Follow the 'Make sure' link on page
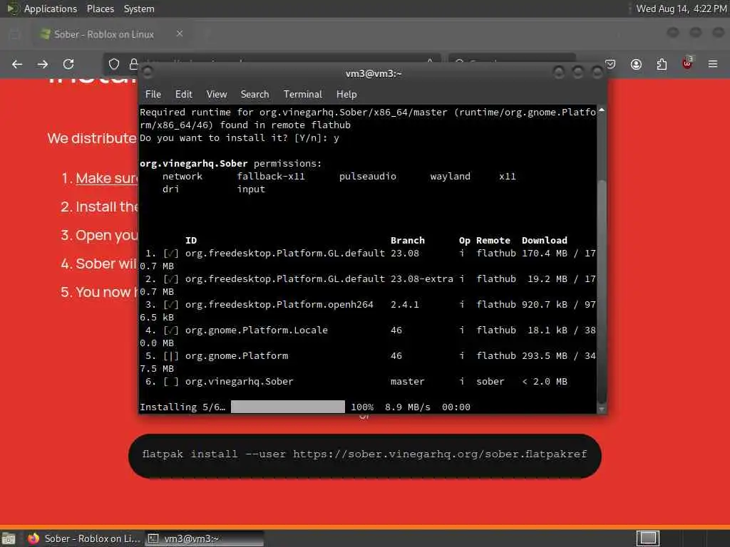The width and height of the screenshot is (730, 547). (x=107, y=178)
